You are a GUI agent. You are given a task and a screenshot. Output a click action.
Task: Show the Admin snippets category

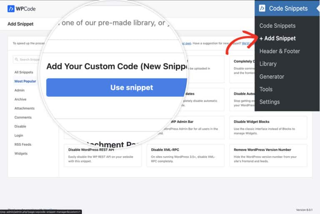[20, 90]
